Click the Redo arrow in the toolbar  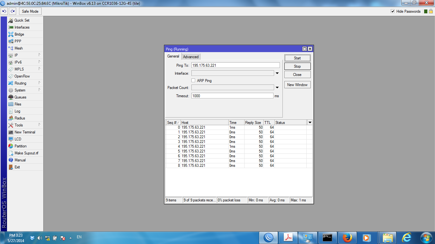click(x=12, y=11)
